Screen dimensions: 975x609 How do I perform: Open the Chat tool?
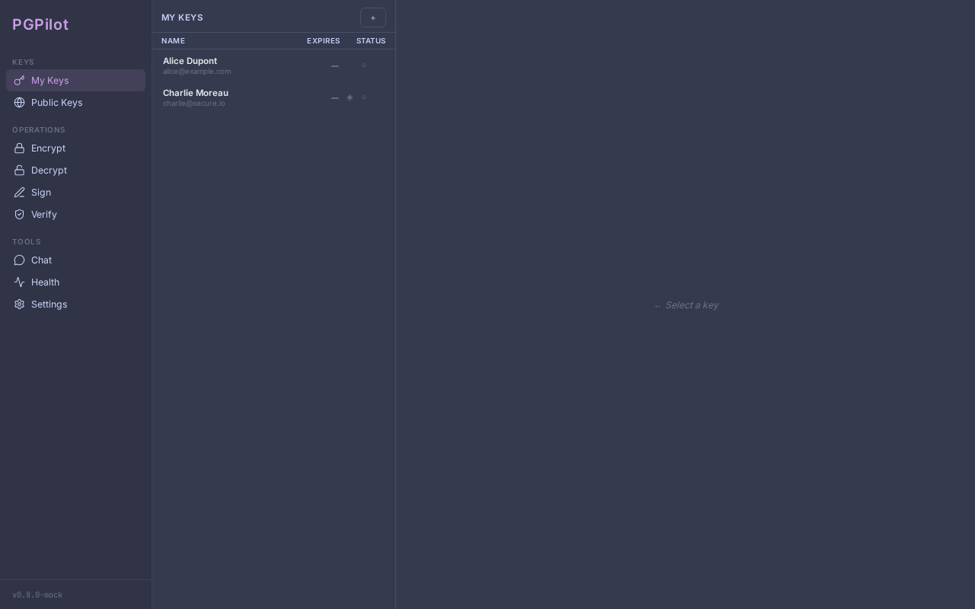pyautogui.click(x=75, y=260)
